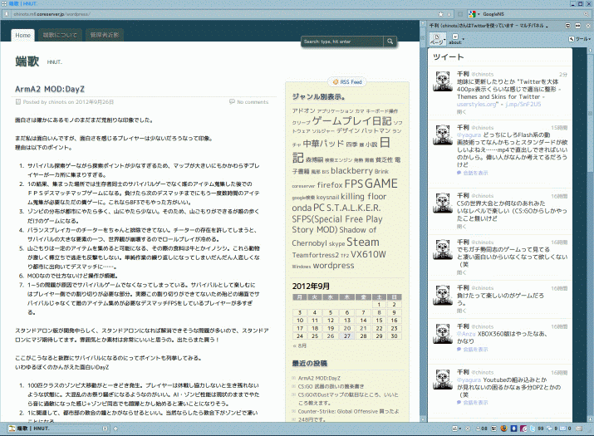Click the Google search engine icon

pos(472,14)
